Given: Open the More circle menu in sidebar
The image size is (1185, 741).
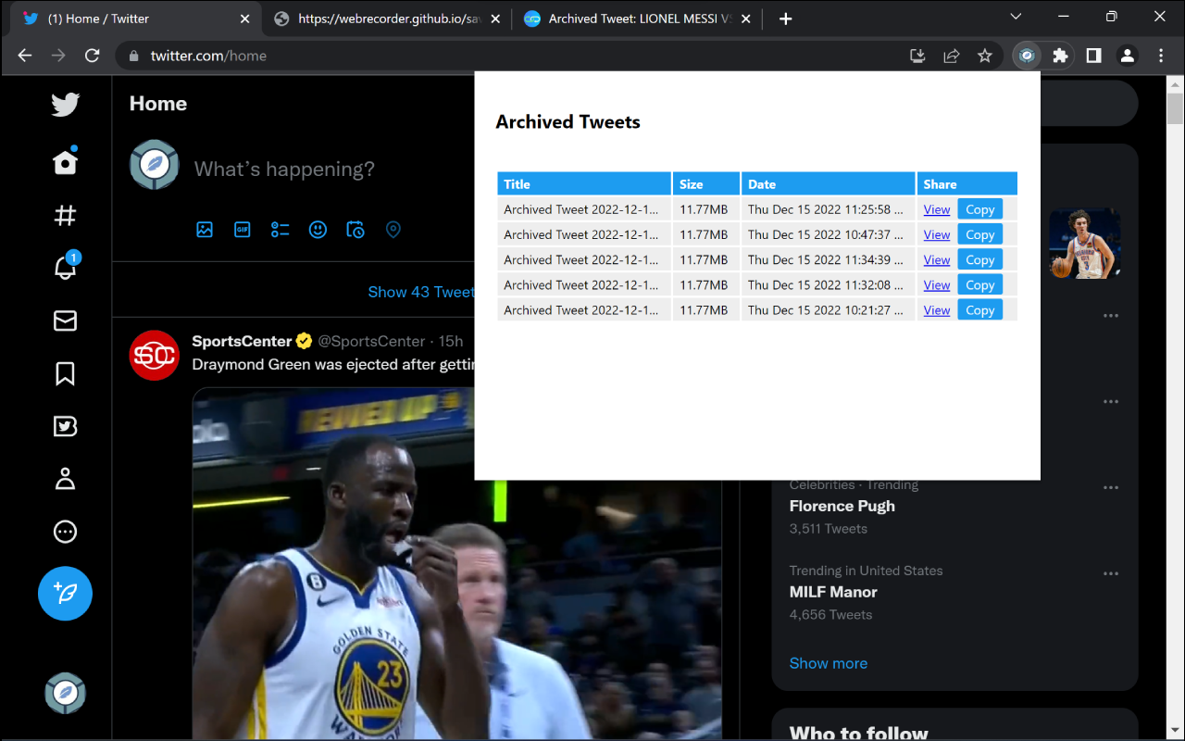Looking at the screenshot, I should [65, 532].
